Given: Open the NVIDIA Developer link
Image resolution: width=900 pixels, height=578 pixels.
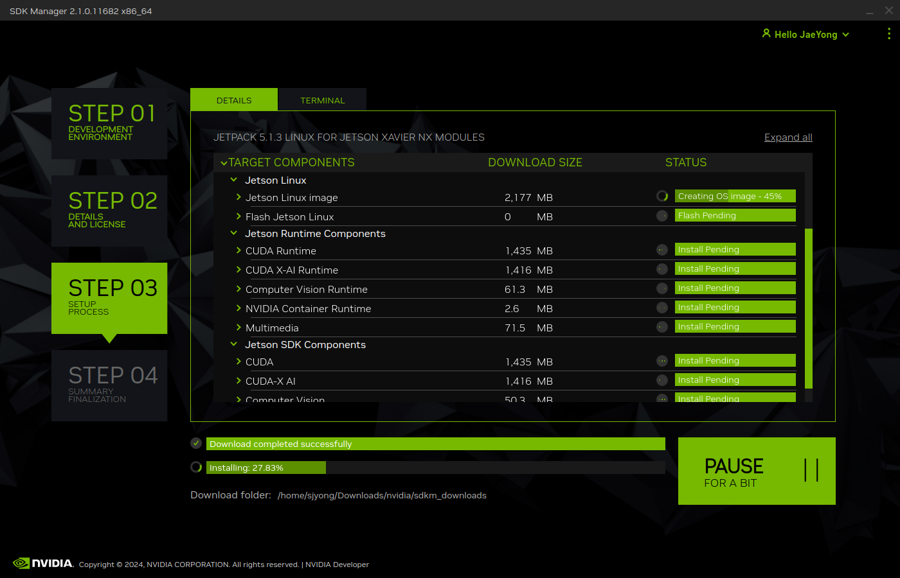Looking at the screenshot, I should point(337,565).
